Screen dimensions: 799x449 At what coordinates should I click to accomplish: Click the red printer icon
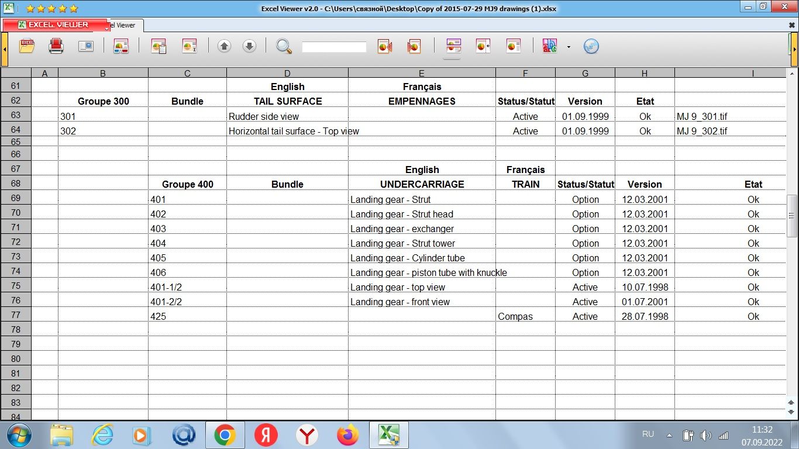tap(56, 46)
